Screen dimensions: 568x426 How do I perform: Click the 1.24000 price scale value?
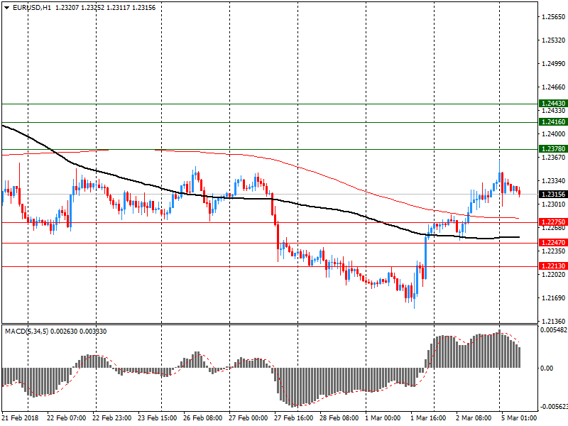553,134
